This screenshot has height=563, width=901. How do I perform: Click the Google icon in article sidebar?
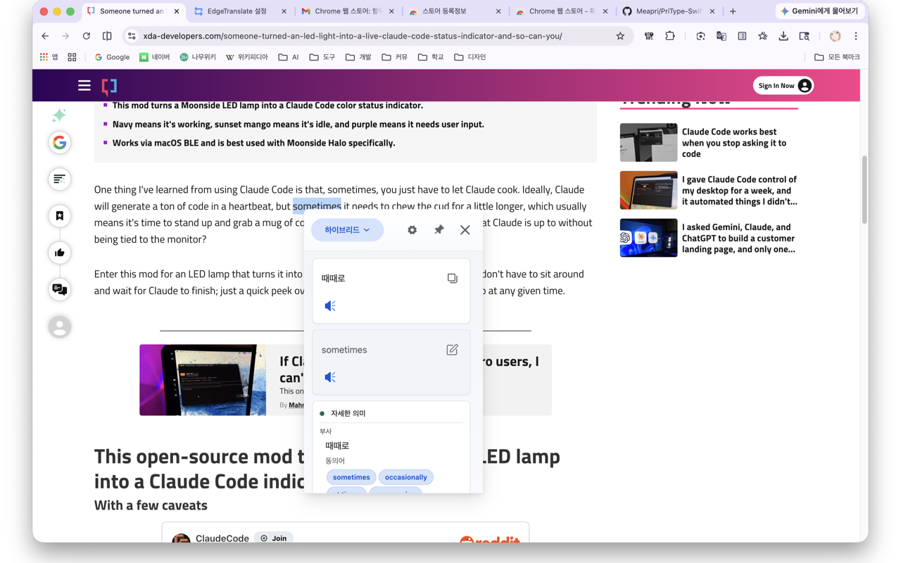(60, 143)
